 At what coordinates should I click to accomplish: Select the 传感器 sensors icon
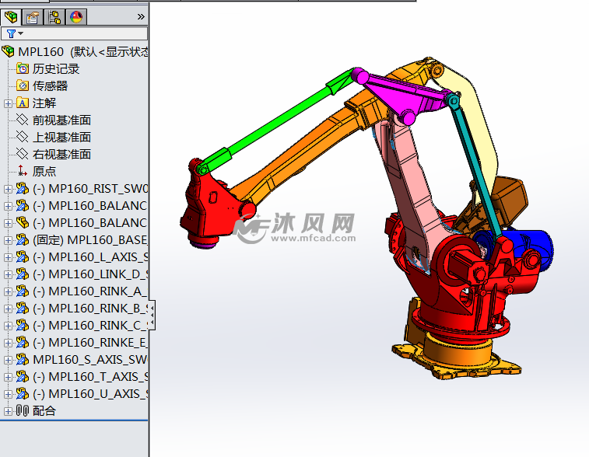[x=23, y=86]
